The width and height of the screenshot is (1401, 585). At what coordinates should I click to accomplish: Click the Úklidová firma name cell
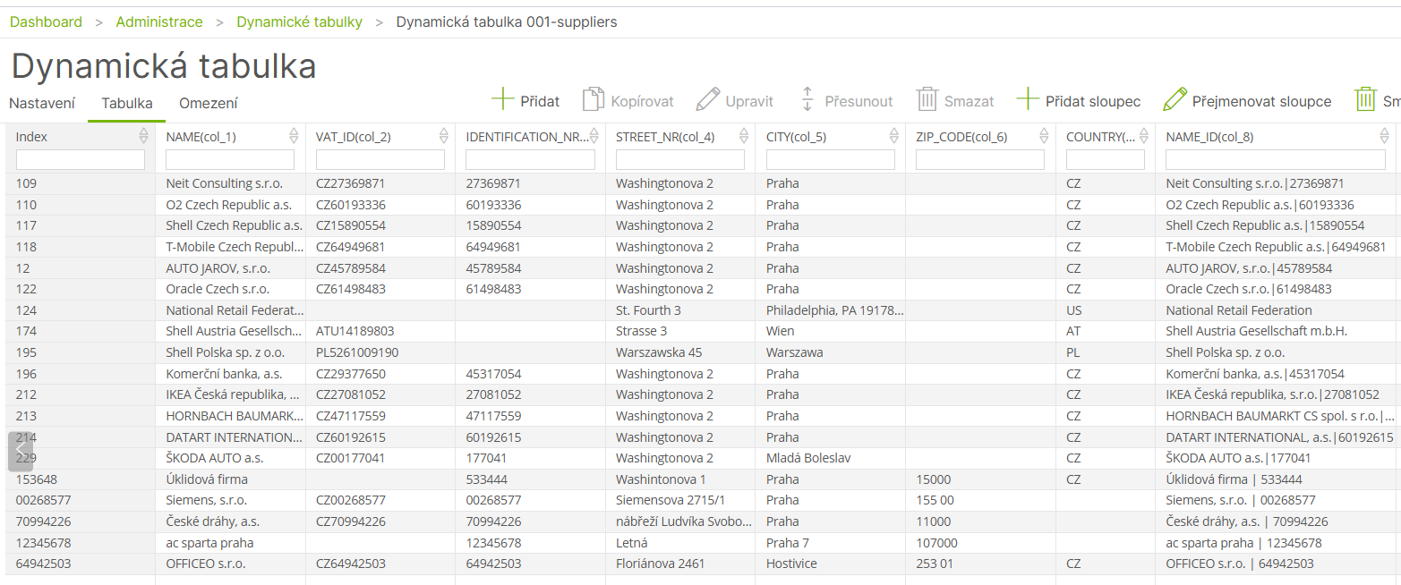tap(231, 479)
